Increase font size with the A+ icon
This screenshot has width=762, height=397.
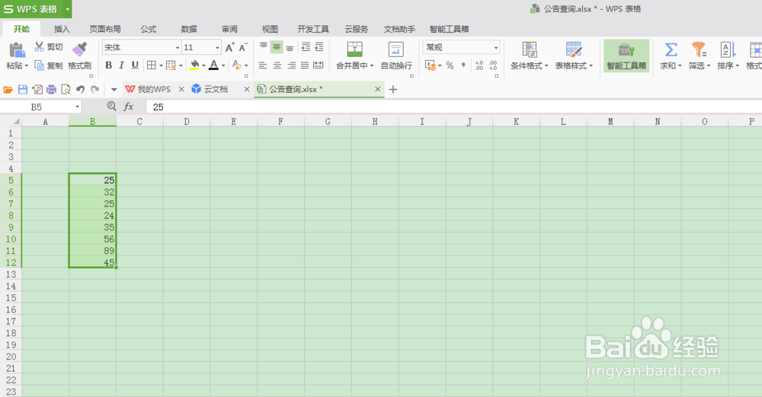tap(230, 47)
